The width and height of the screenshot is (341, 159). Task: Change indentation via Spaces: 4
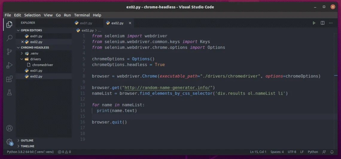tap(277, 152)
